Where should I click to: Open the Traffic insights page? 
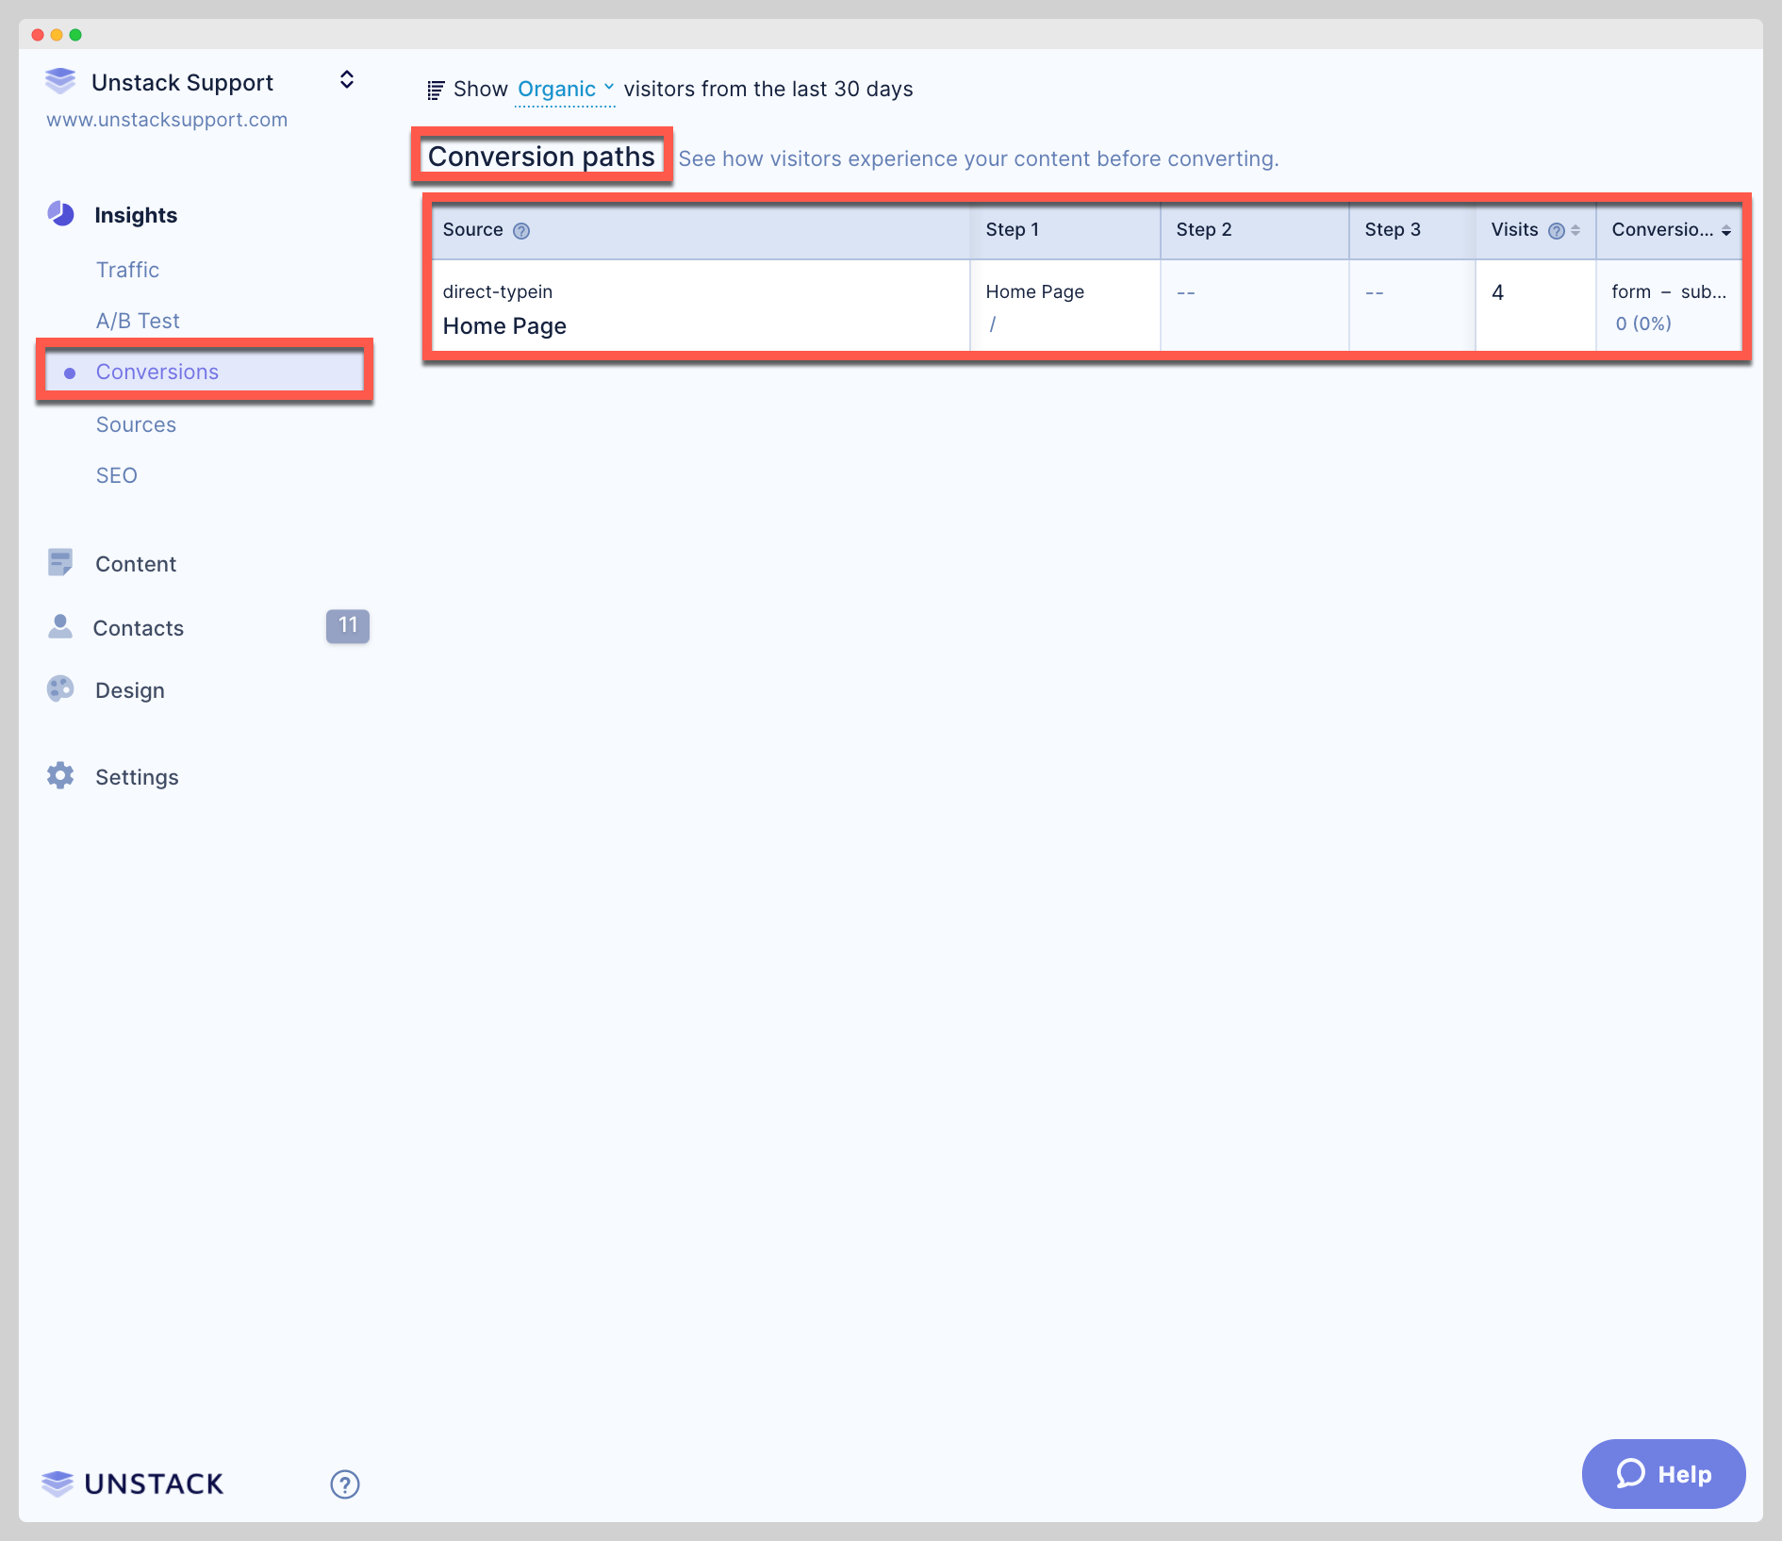pos(127,270)
